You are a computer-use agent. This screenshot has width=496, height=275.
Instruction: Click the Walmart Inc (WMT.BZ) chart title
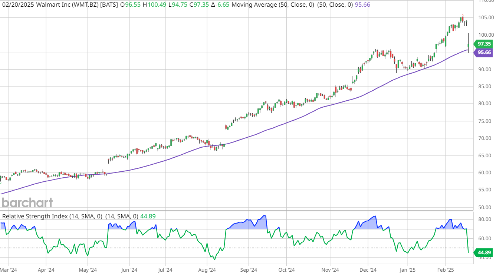coord(67,4)
